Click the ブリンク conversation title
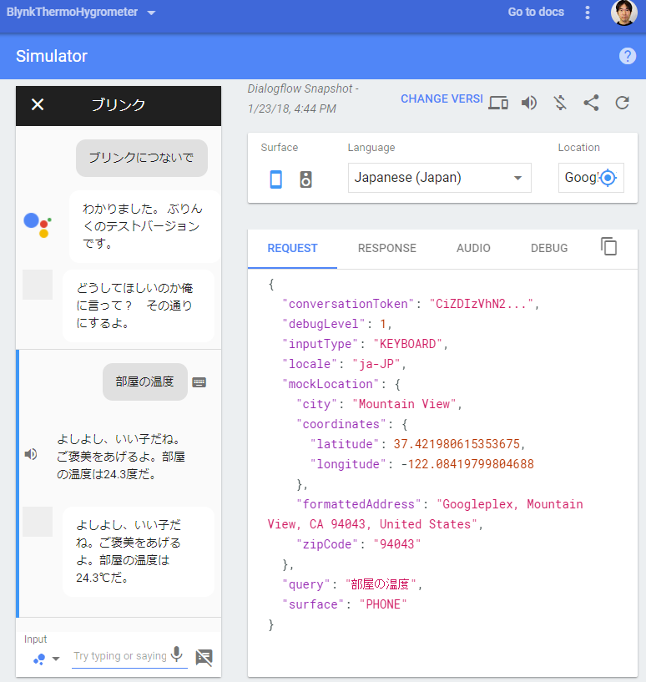 coord(119,105)
